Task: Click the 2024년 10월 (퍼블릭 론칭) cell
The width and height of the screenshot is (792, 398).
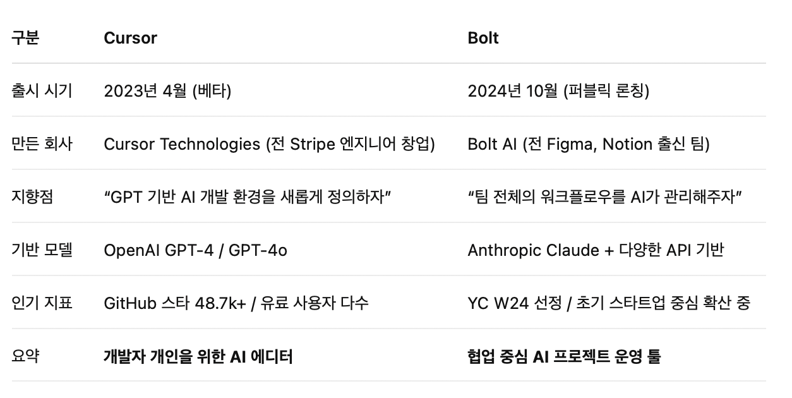Action: (558, 91)
